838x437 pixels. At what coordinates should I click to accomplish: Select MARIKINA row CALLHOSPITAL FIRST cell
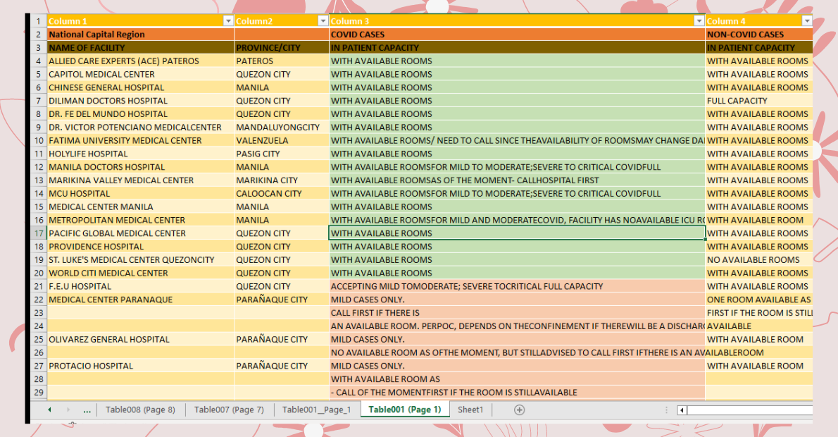click(x=517, y=180)
